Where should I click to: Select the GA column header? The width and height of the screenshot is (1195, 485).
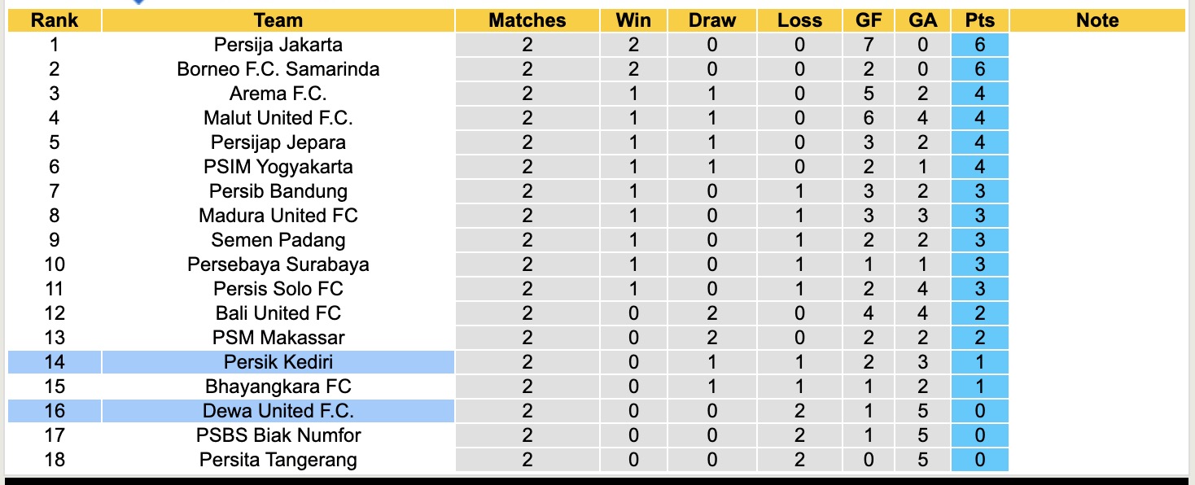point(922,20)
